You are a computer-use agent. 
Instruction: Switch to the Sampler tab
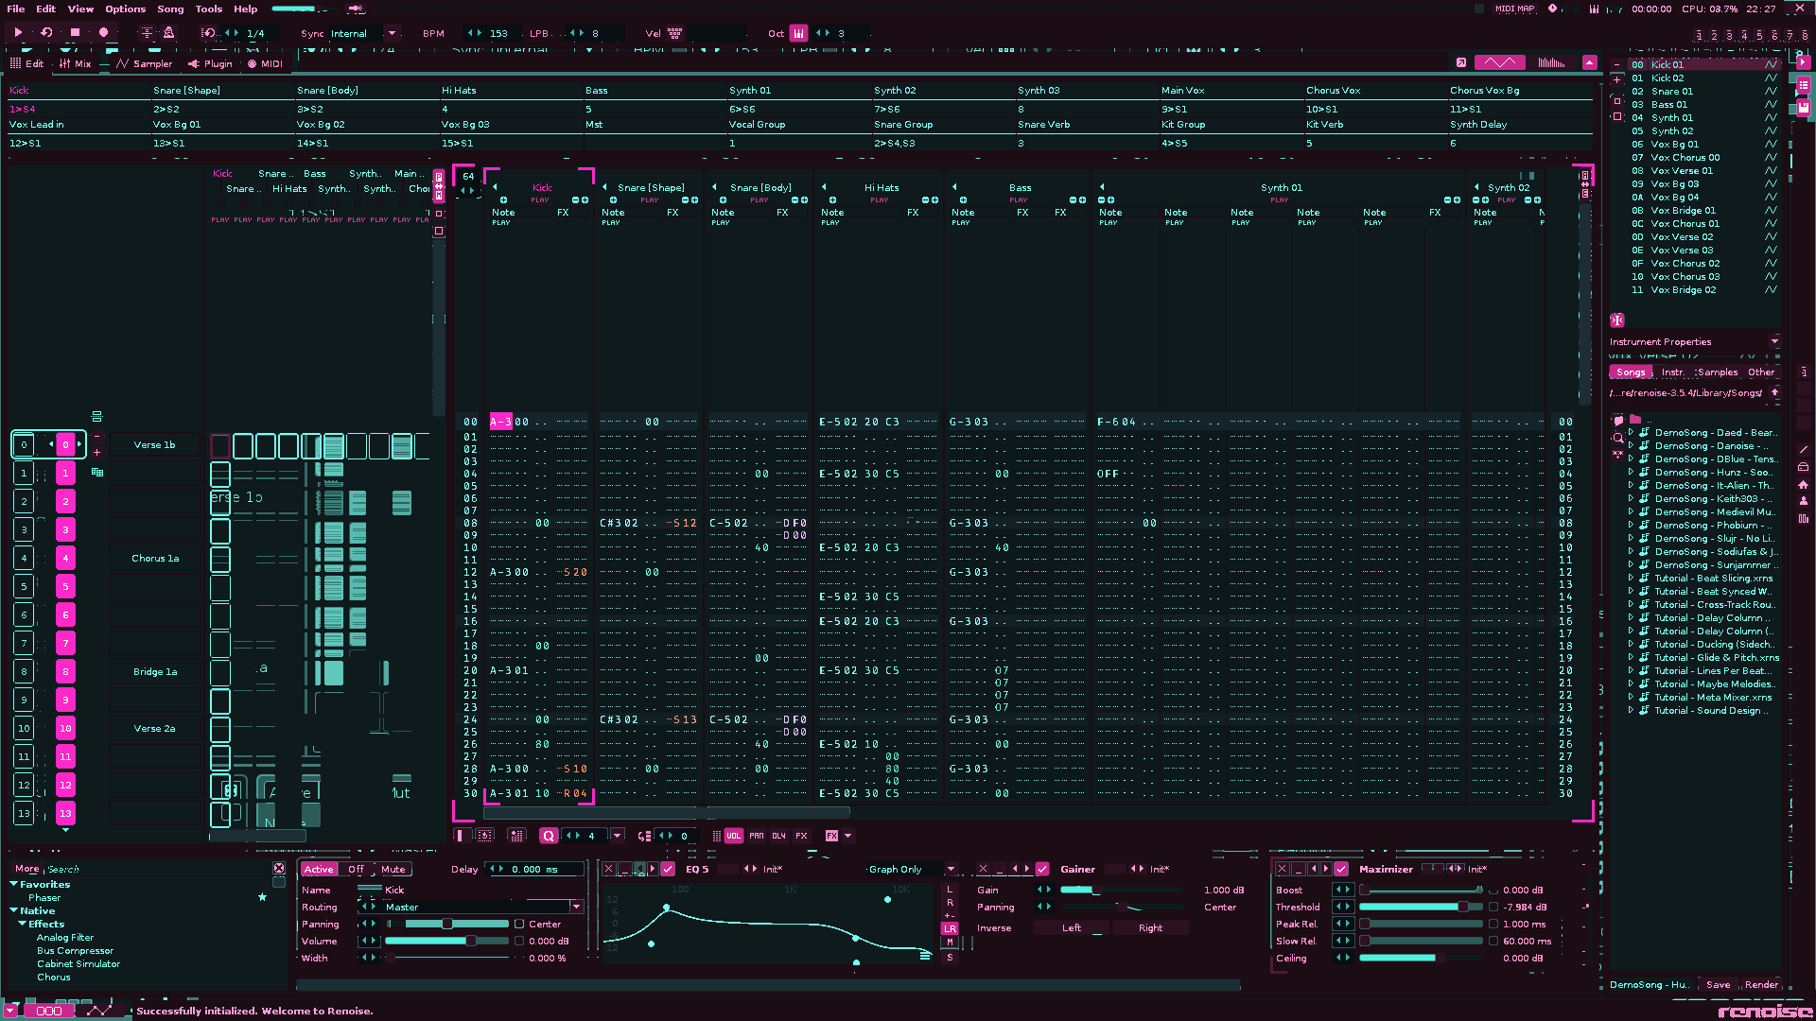145,63
